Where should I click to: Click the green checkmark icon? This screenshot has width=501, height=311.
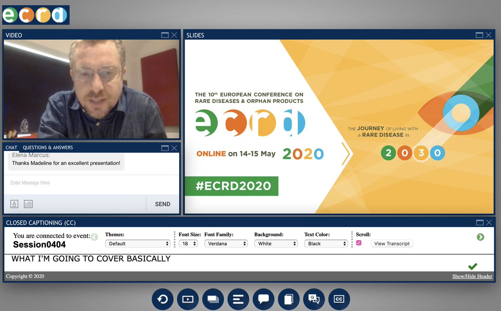pos(473,266)
